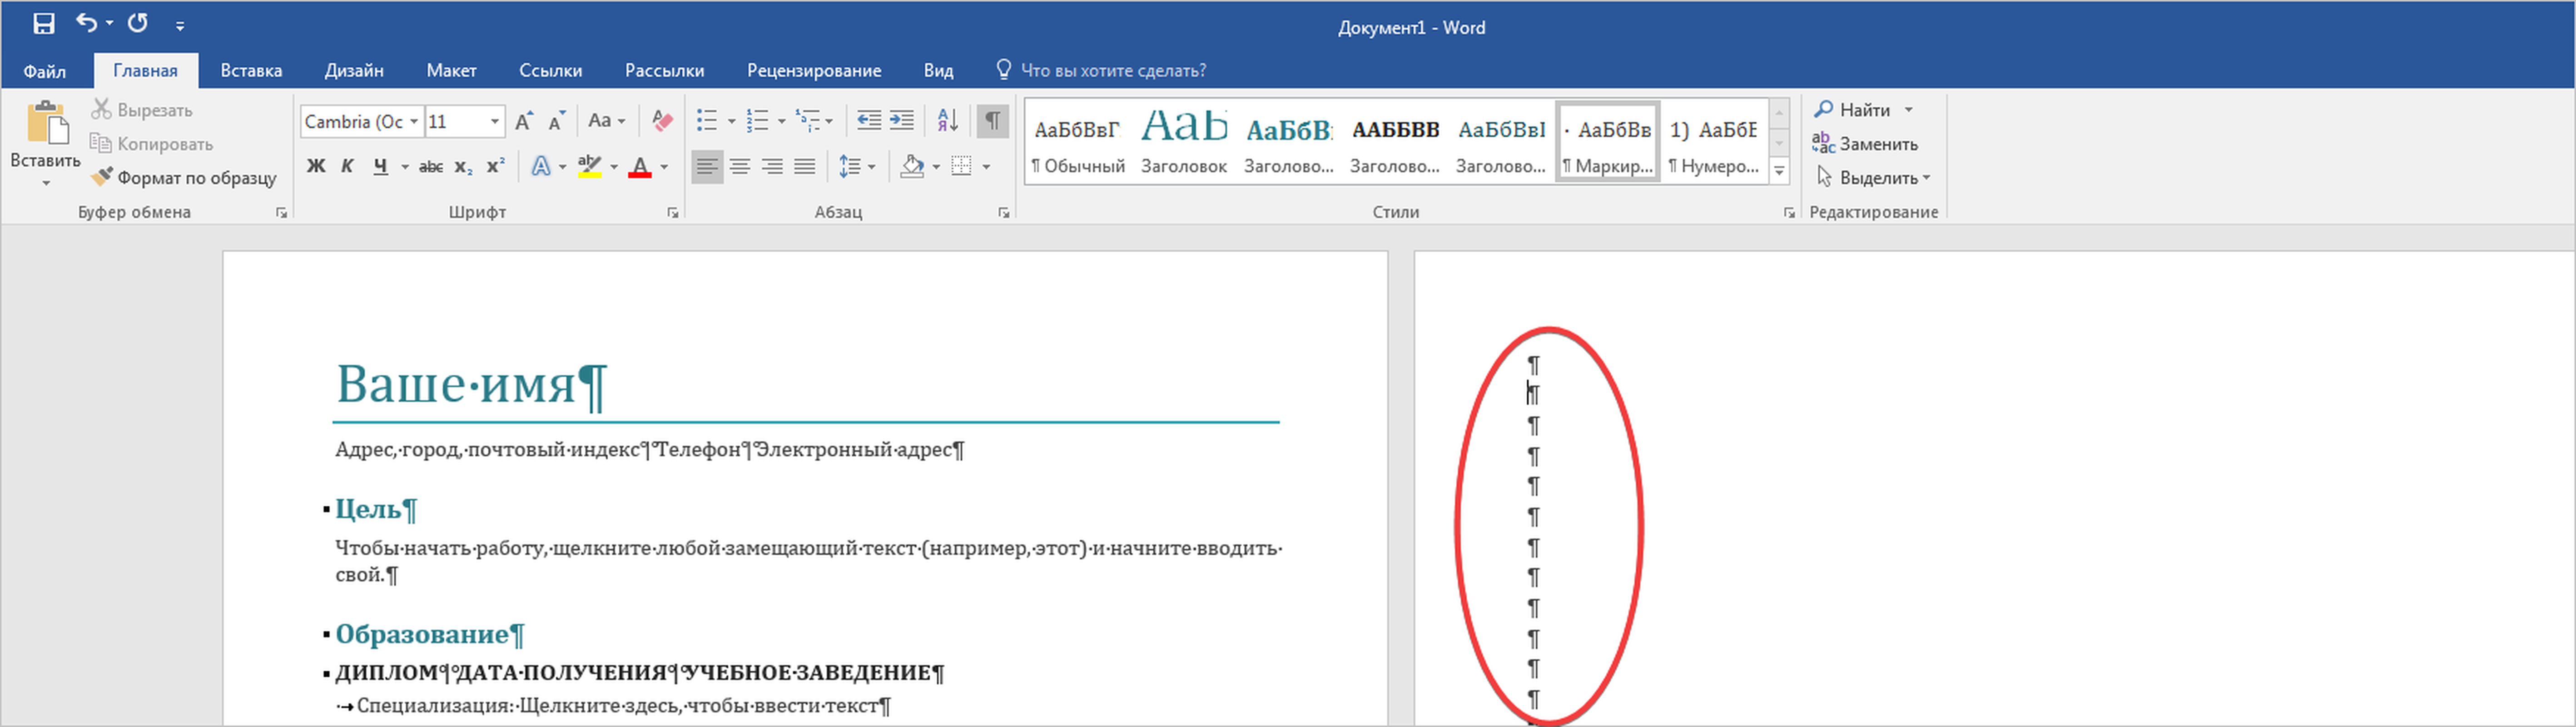2576x727 pixels.
Task: Click the Increase Indent icon
Action: click(902, 121)
